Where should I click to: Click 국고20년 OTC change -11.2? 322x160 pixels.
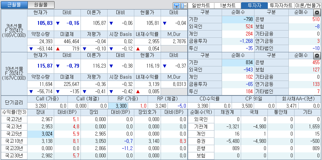click(121, 148)
